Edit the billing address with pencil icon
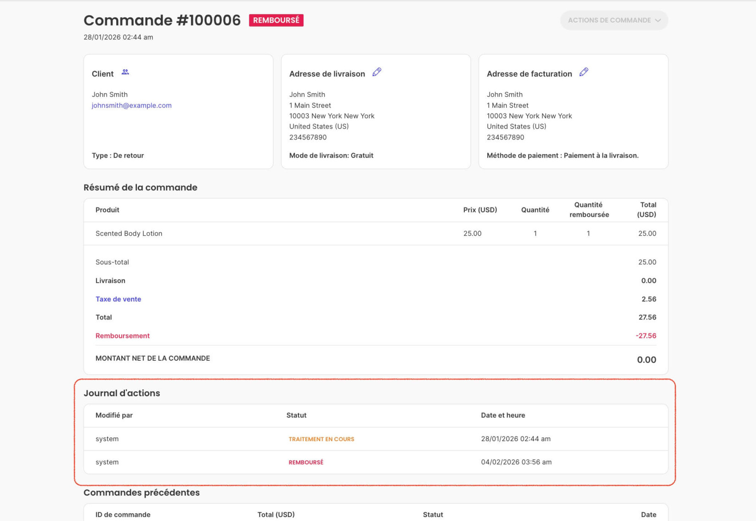Viewport: 756px width, 521px height. [584, 72]
